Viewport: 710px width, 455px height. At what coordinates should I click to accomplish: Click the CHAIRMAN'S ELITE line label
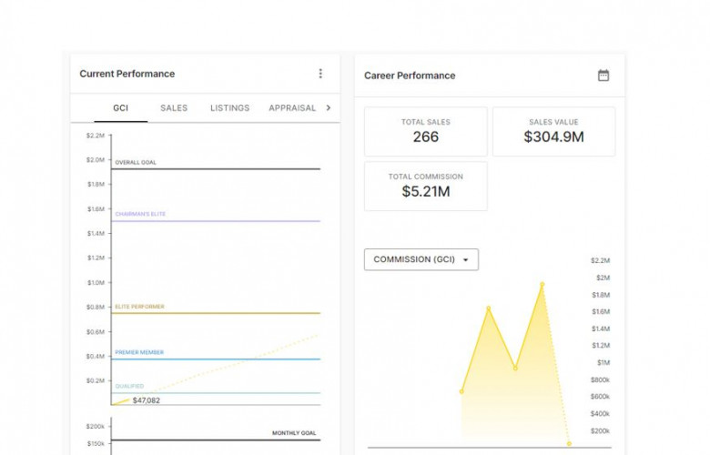pos(140,214)
